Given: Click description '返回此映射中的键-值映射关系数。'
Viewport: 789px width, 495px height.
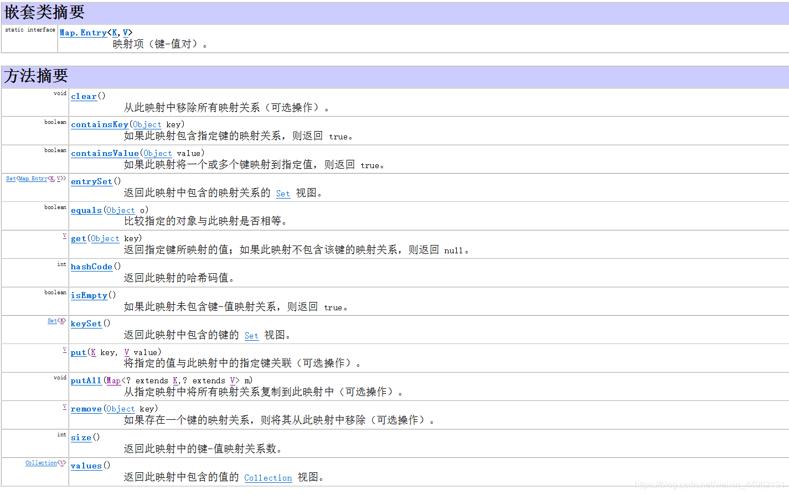Looking at the screenshot, I should (x=203, y=449).
